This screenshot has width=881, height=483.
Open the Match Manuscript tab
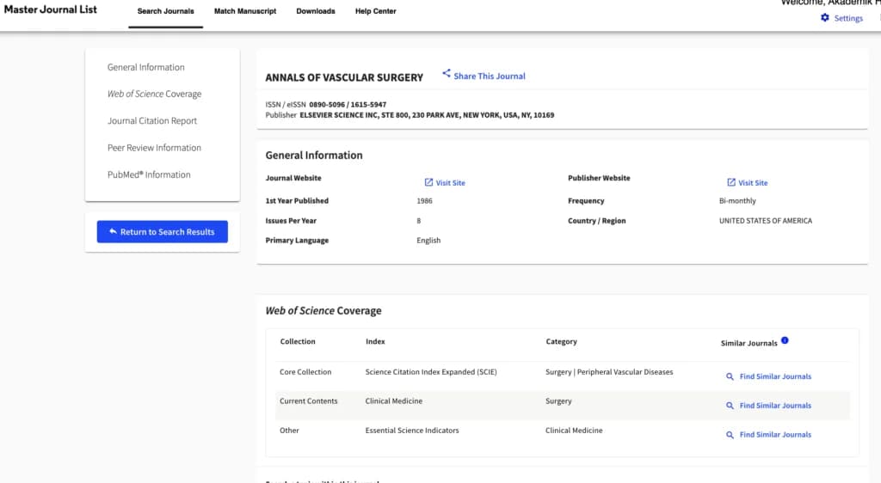245,11
